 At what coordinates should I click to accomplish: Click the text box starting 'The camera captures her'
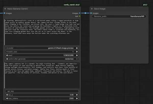coord(42,75)
